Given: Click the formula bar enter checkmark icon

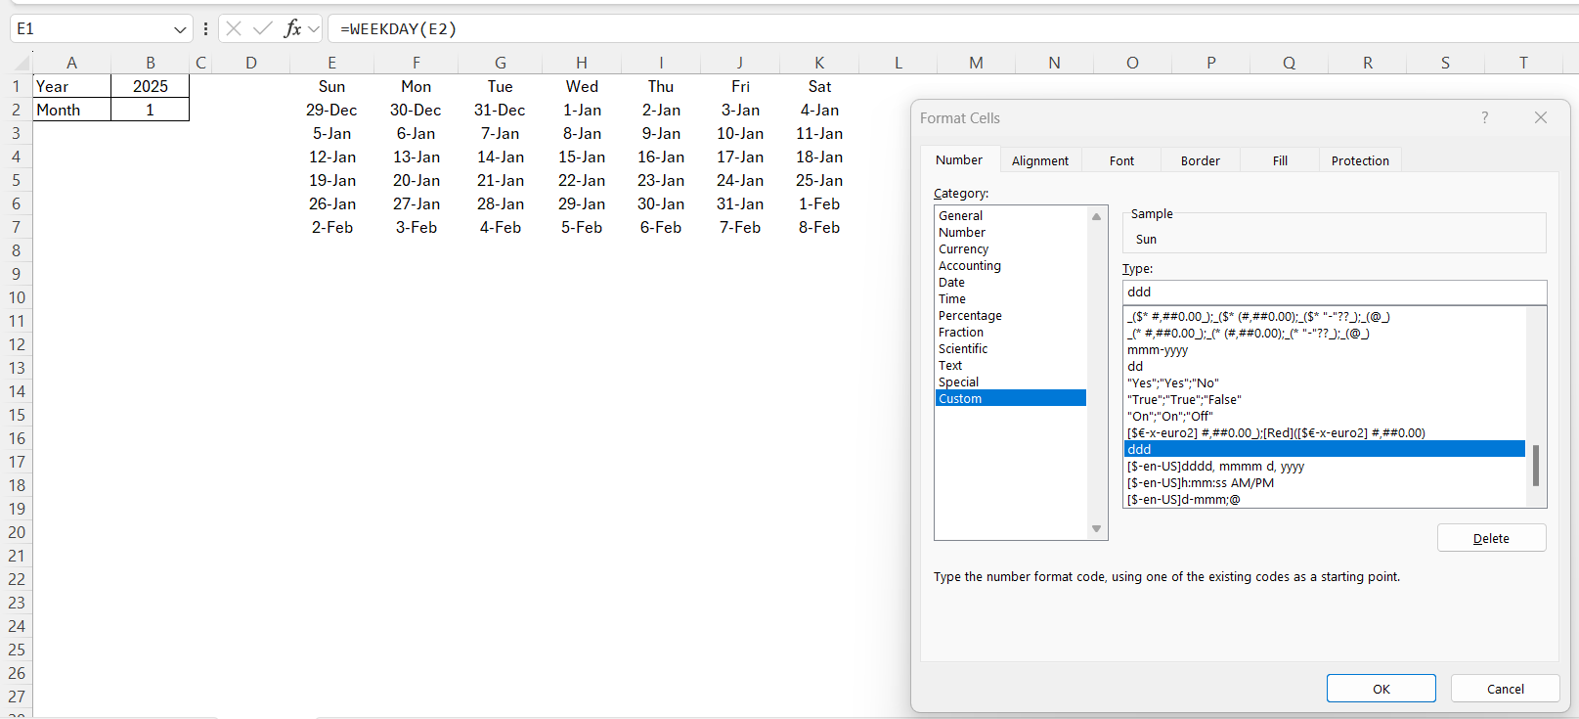Looking at the screenshot, I should tap(262, 28).
